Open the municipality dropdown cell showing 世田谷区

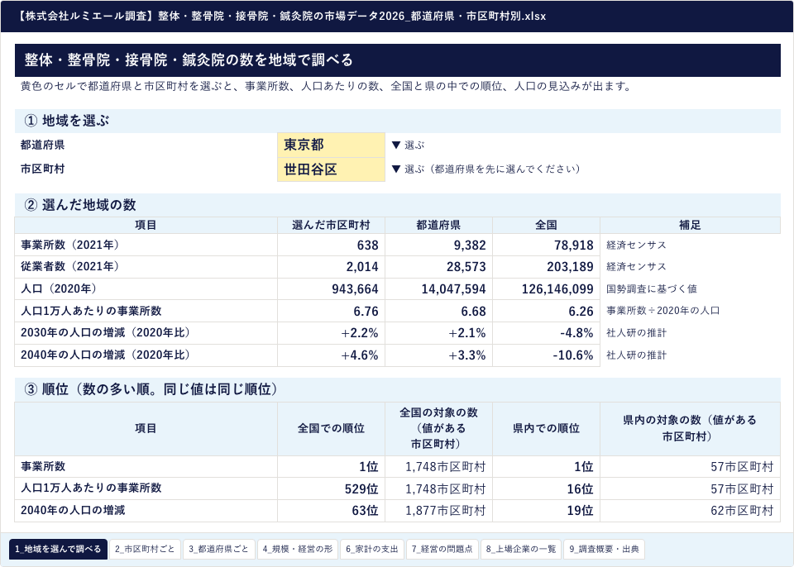click(331, 169)
